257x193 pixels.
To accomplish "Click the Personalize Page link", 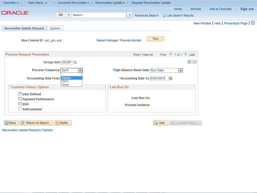I will click(236, 23).
